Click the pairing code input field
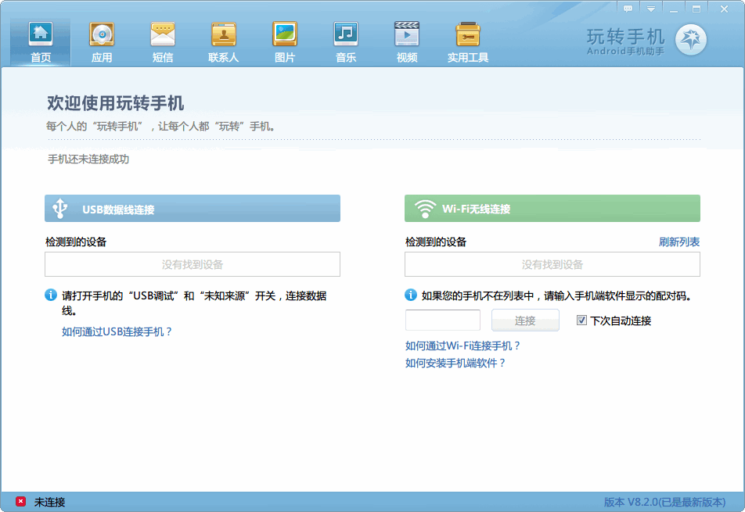 (443, 320)
